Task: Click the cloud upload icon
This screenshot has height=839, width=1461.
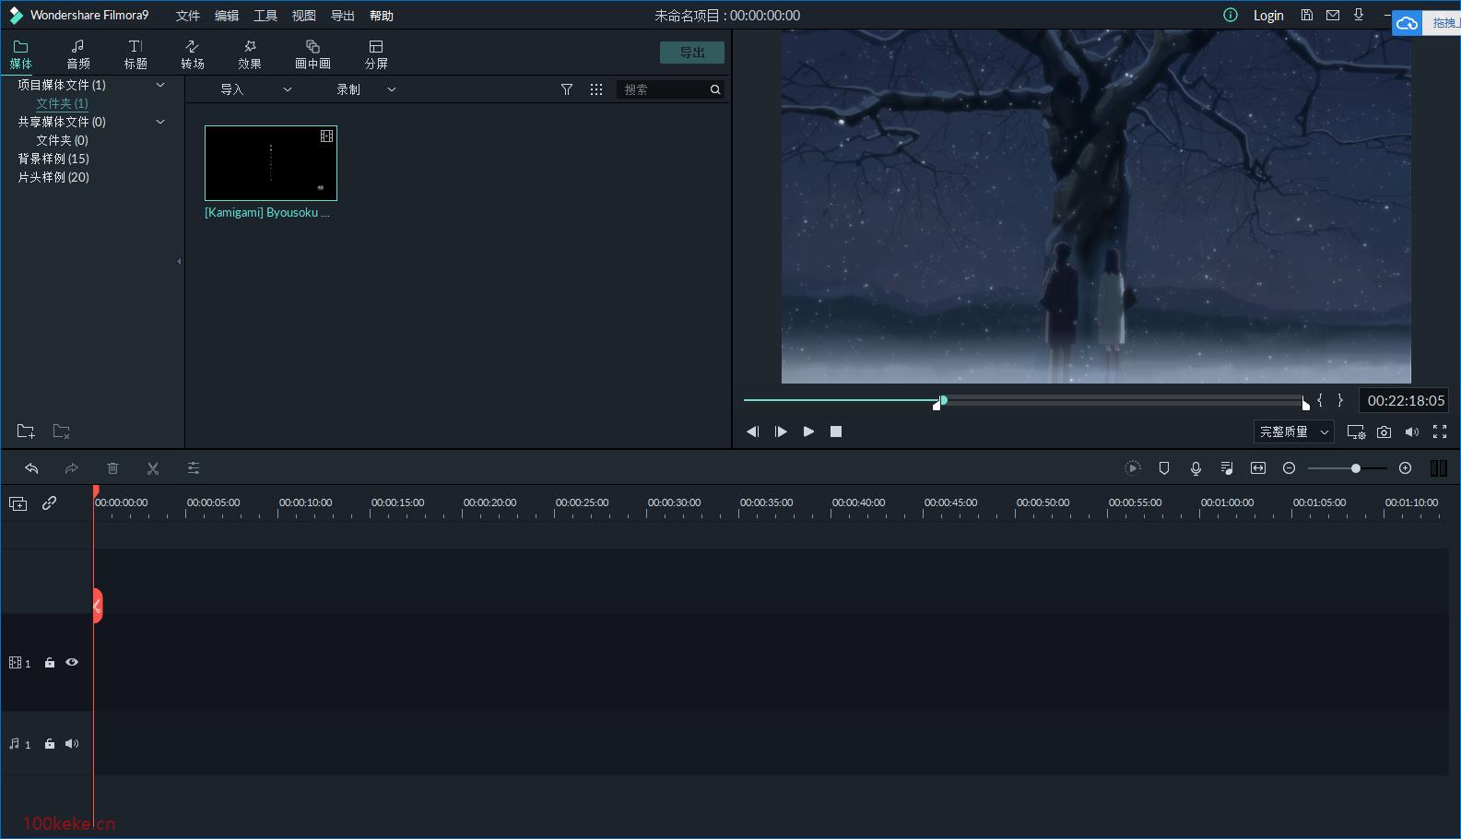Action: tap(1408, 23)
